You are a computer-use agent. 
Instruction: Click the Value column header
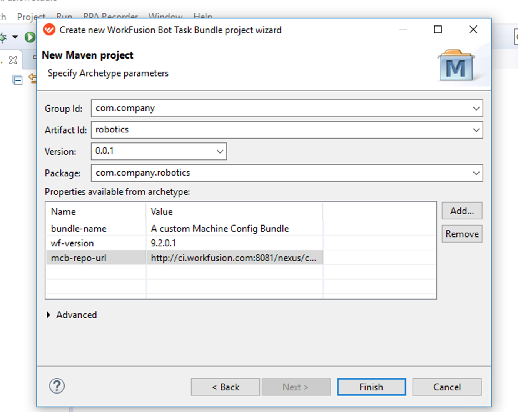click(162, 212)
